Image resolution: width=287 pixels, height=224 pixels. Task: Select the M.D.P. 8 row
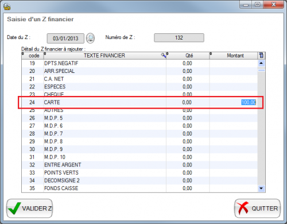139,141
